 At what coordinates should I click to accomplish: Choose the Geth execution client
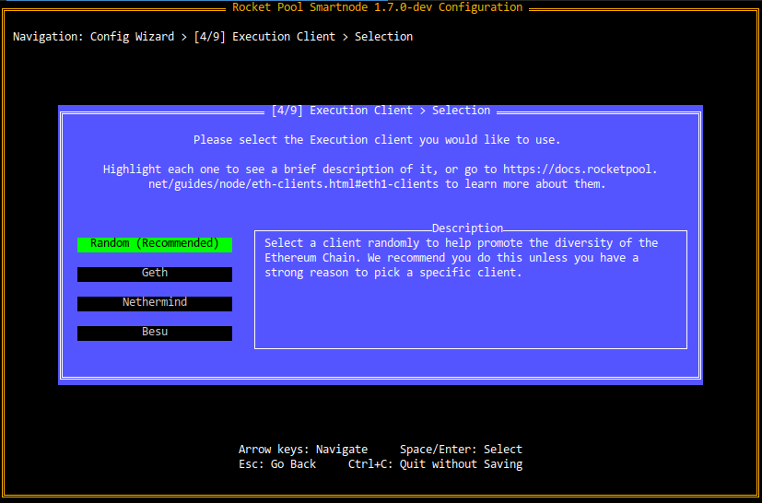(155, 274)
